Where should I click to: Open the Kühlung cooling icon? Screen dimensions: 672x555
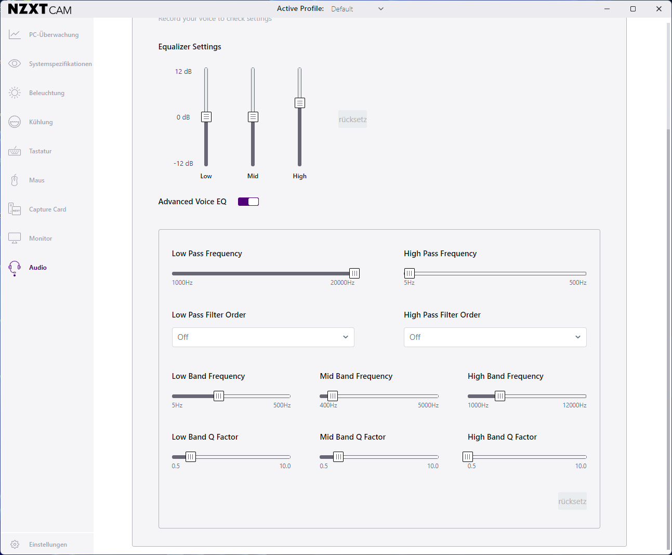pyautogui.click(x=15, y=122)
